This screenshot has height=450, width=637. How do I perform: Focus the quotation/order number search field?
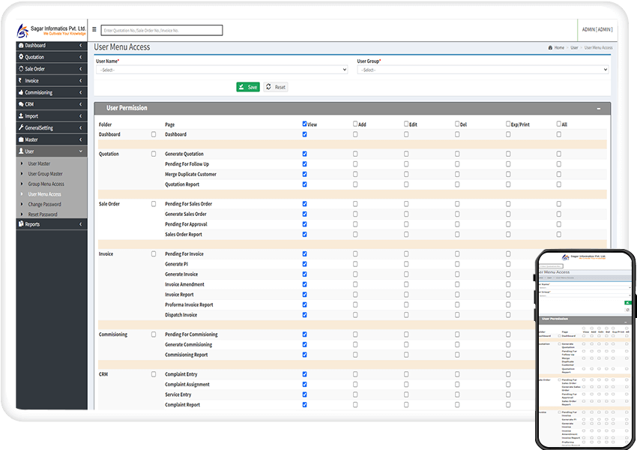click(x=162, y=30)
